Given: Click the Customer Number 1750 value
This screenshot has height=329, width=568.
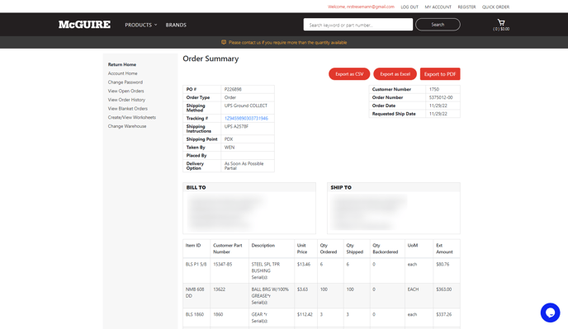Looking at the screenshot, I should pos(434,89).
